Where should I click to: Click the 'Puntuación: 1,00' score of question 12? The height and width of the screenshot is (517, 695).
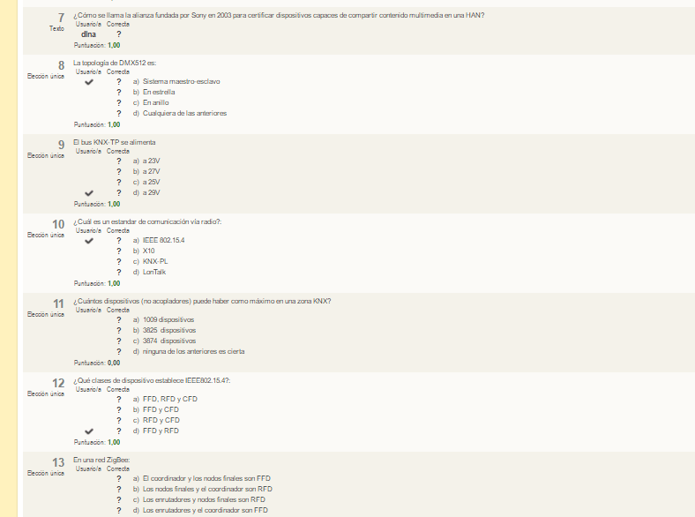coord(97,442)
